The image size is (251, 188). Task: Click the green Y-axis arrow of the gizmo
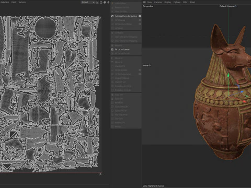point(228,75)
